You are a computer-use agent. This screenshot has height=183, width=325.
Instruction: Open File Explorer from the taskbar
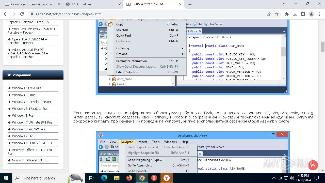coord(117,178)
